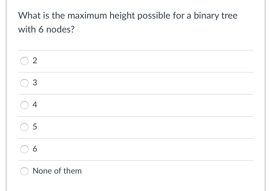
Task: Select the radio button for option 4
Action: tap(24, 105)
